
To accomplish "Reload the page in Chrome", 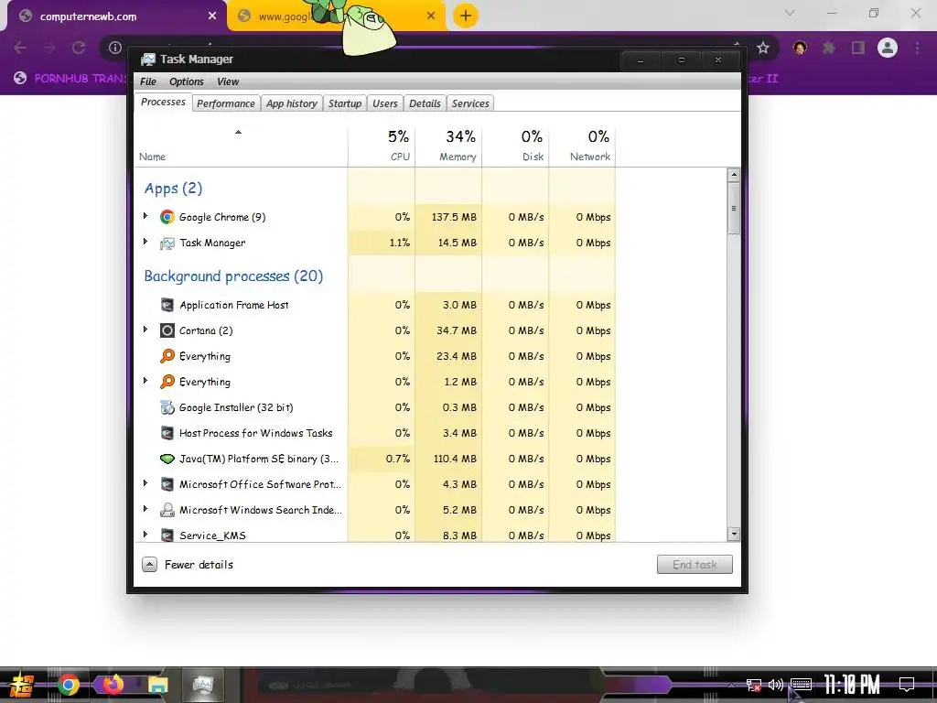I will [x=79, y=48].
